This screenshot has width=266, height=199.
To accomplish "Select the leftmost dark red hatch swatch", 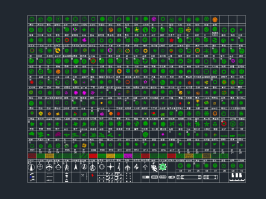I will pos(32,156).
